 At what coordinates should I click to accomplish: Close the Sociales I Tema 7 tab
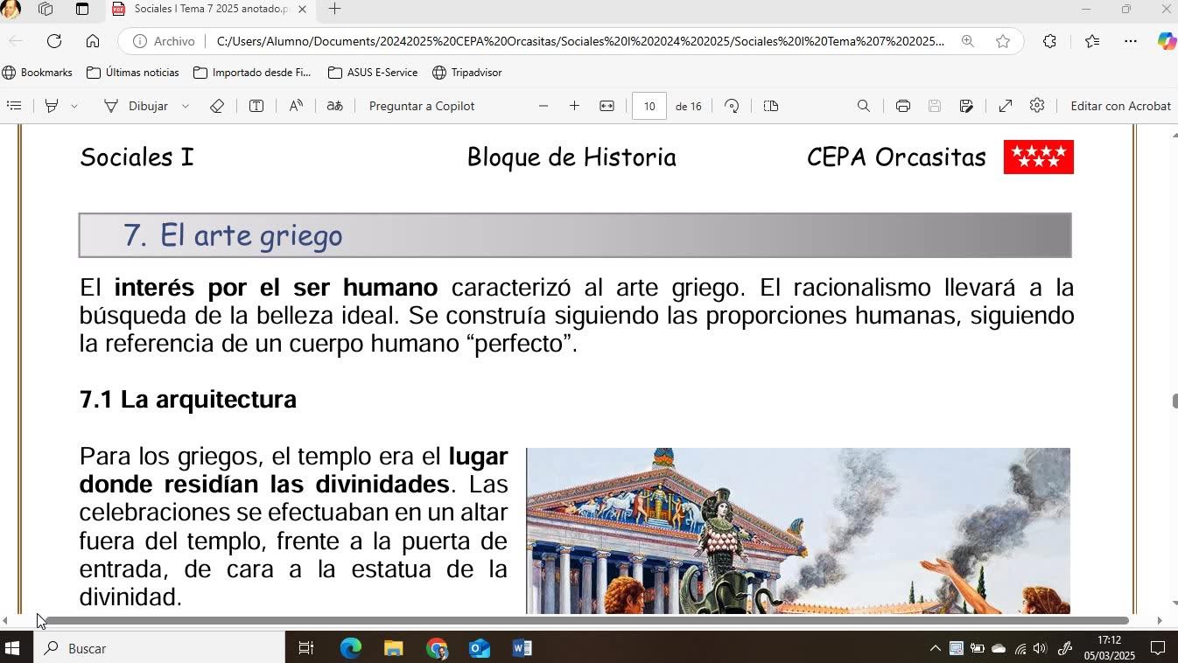pyautogui.click(x=303, y=10)
